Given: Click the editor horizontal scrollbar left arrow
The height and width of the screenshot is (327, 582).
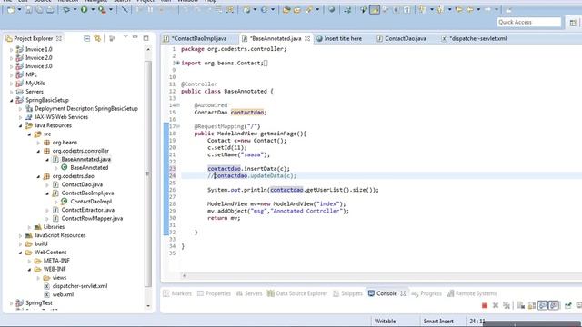Looking at the screenshot, I should coord(184,276).
